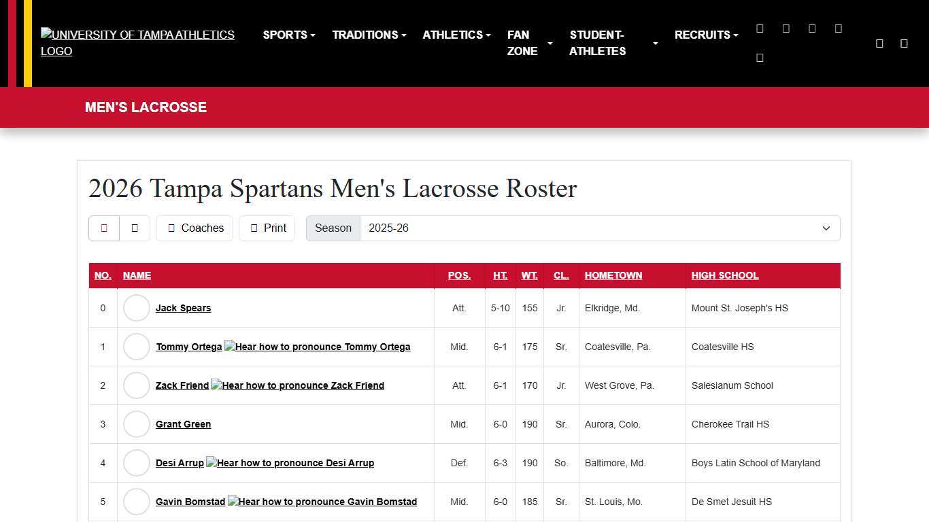The height and width of the screenshot is (522, 929).
Task: Sort roster by HOMETOWN column
Action: [613, 275]
